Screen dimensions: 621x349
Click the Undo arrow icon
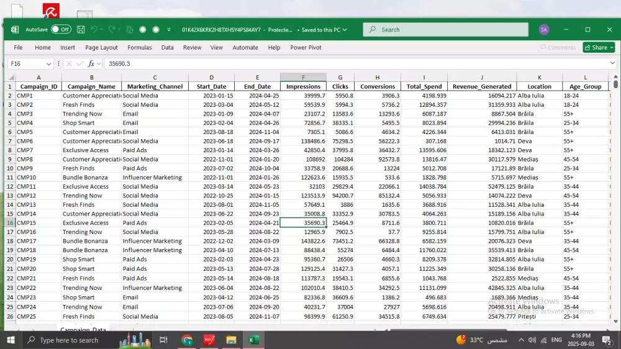(94, 29)
